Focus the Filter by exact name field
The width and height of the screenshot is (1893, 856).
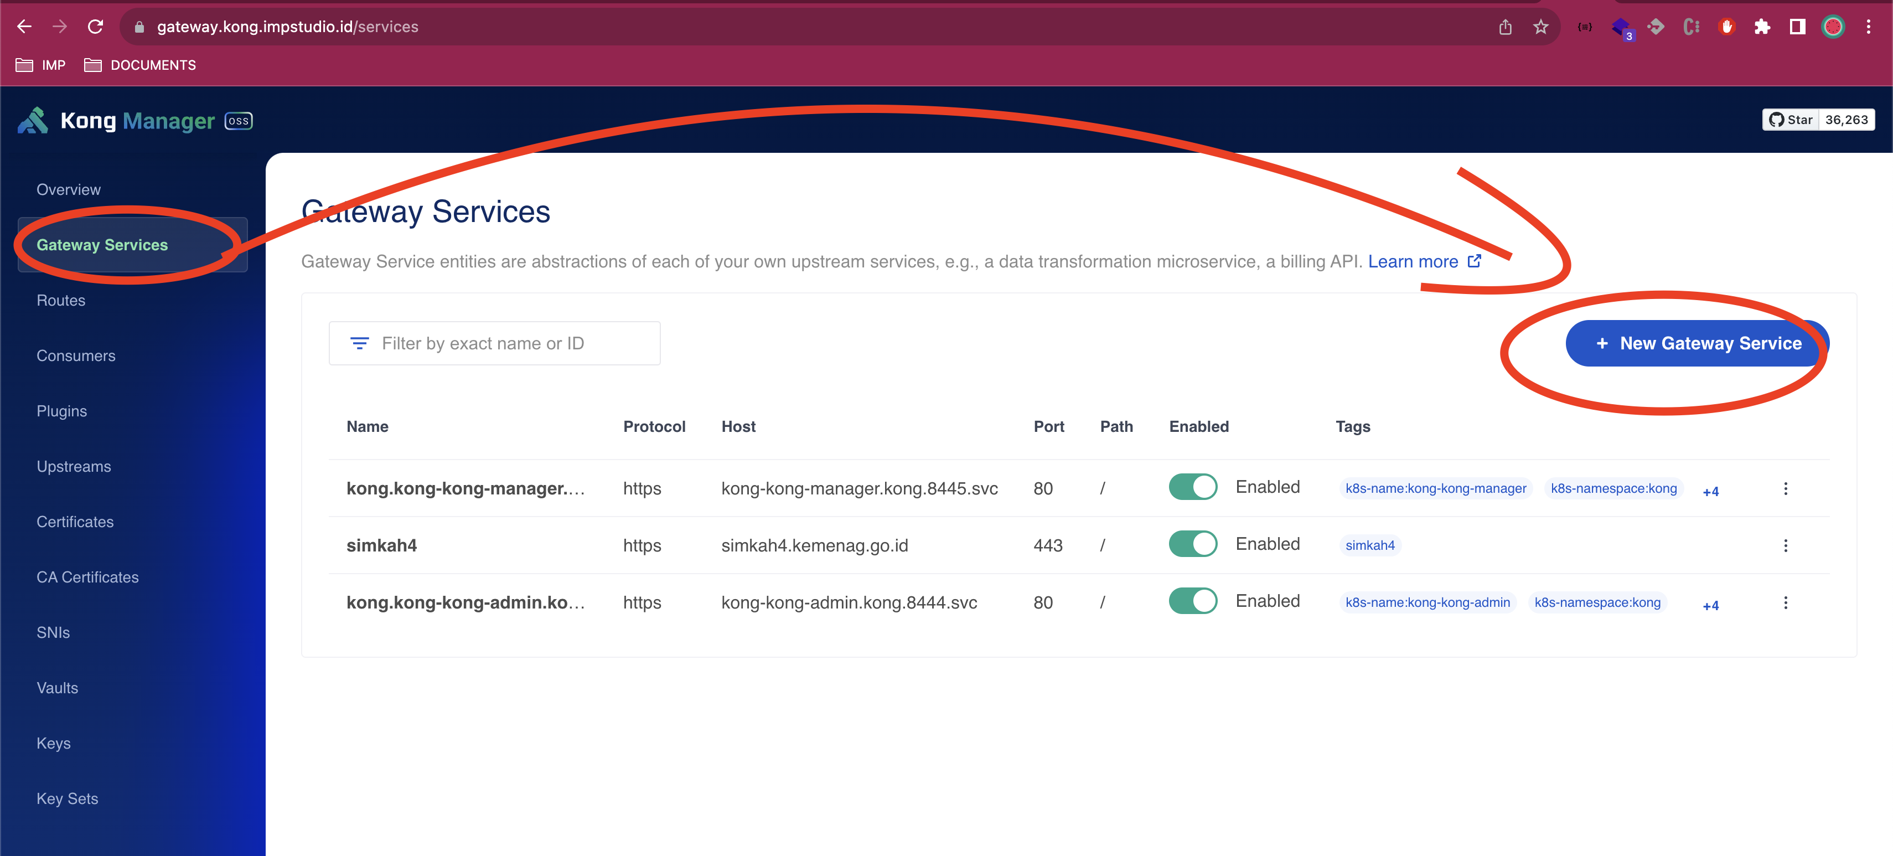tap(495, 343)
